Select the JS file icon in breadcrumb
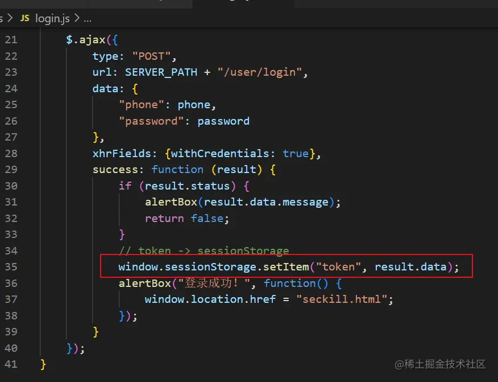The width and height of the screenshot is (498, 382). pos(25,18)
